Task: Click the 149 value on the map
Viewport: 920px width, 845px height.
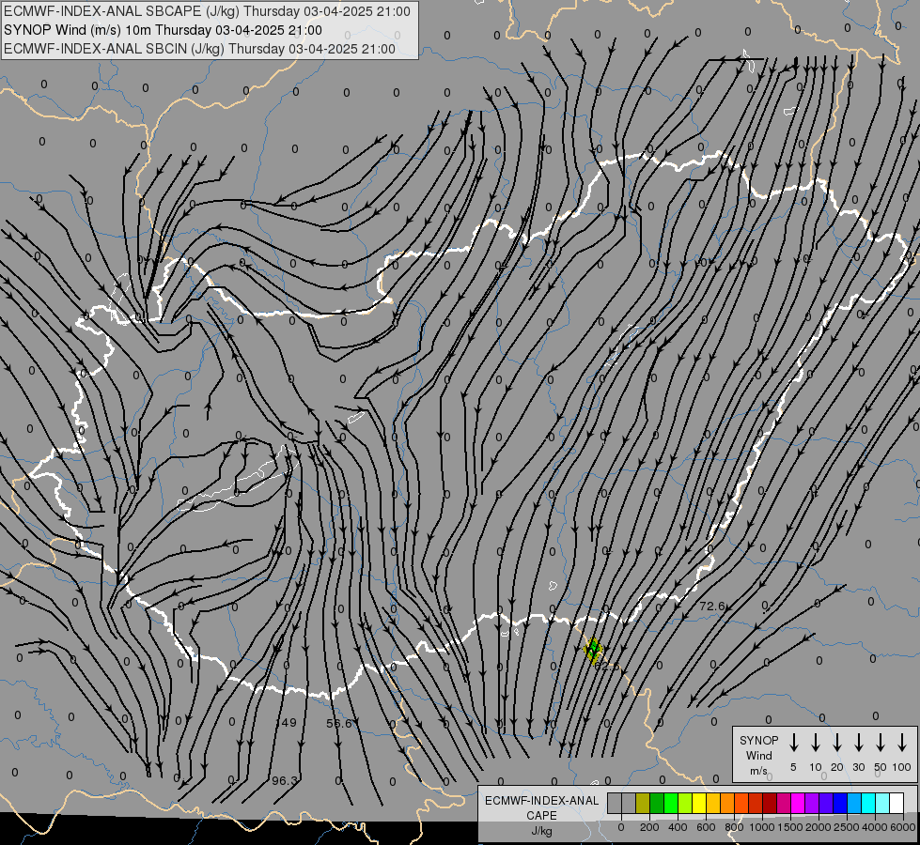Action: [288, 722]
